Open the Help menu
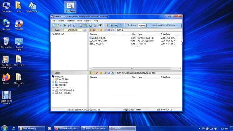 [96, 21]
